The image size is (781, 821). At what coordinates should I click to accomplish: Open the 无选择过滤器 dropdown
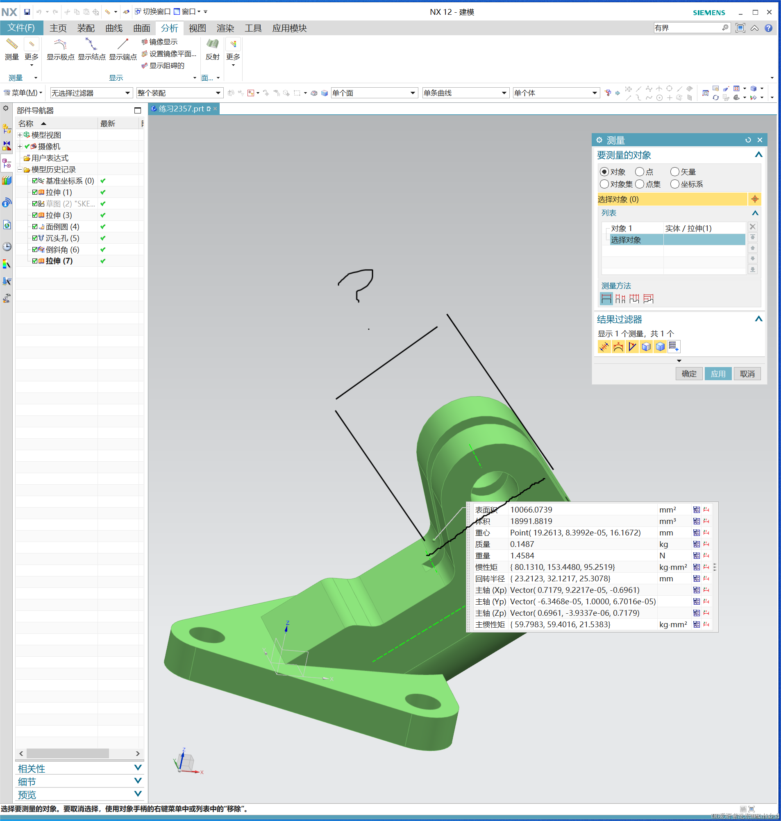click(91, 93)
